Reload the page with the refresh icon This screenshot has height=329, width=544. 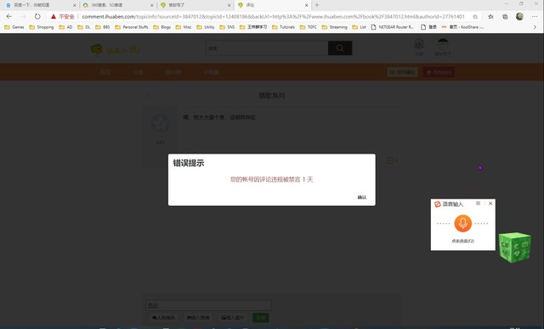(x=37, y=17)
